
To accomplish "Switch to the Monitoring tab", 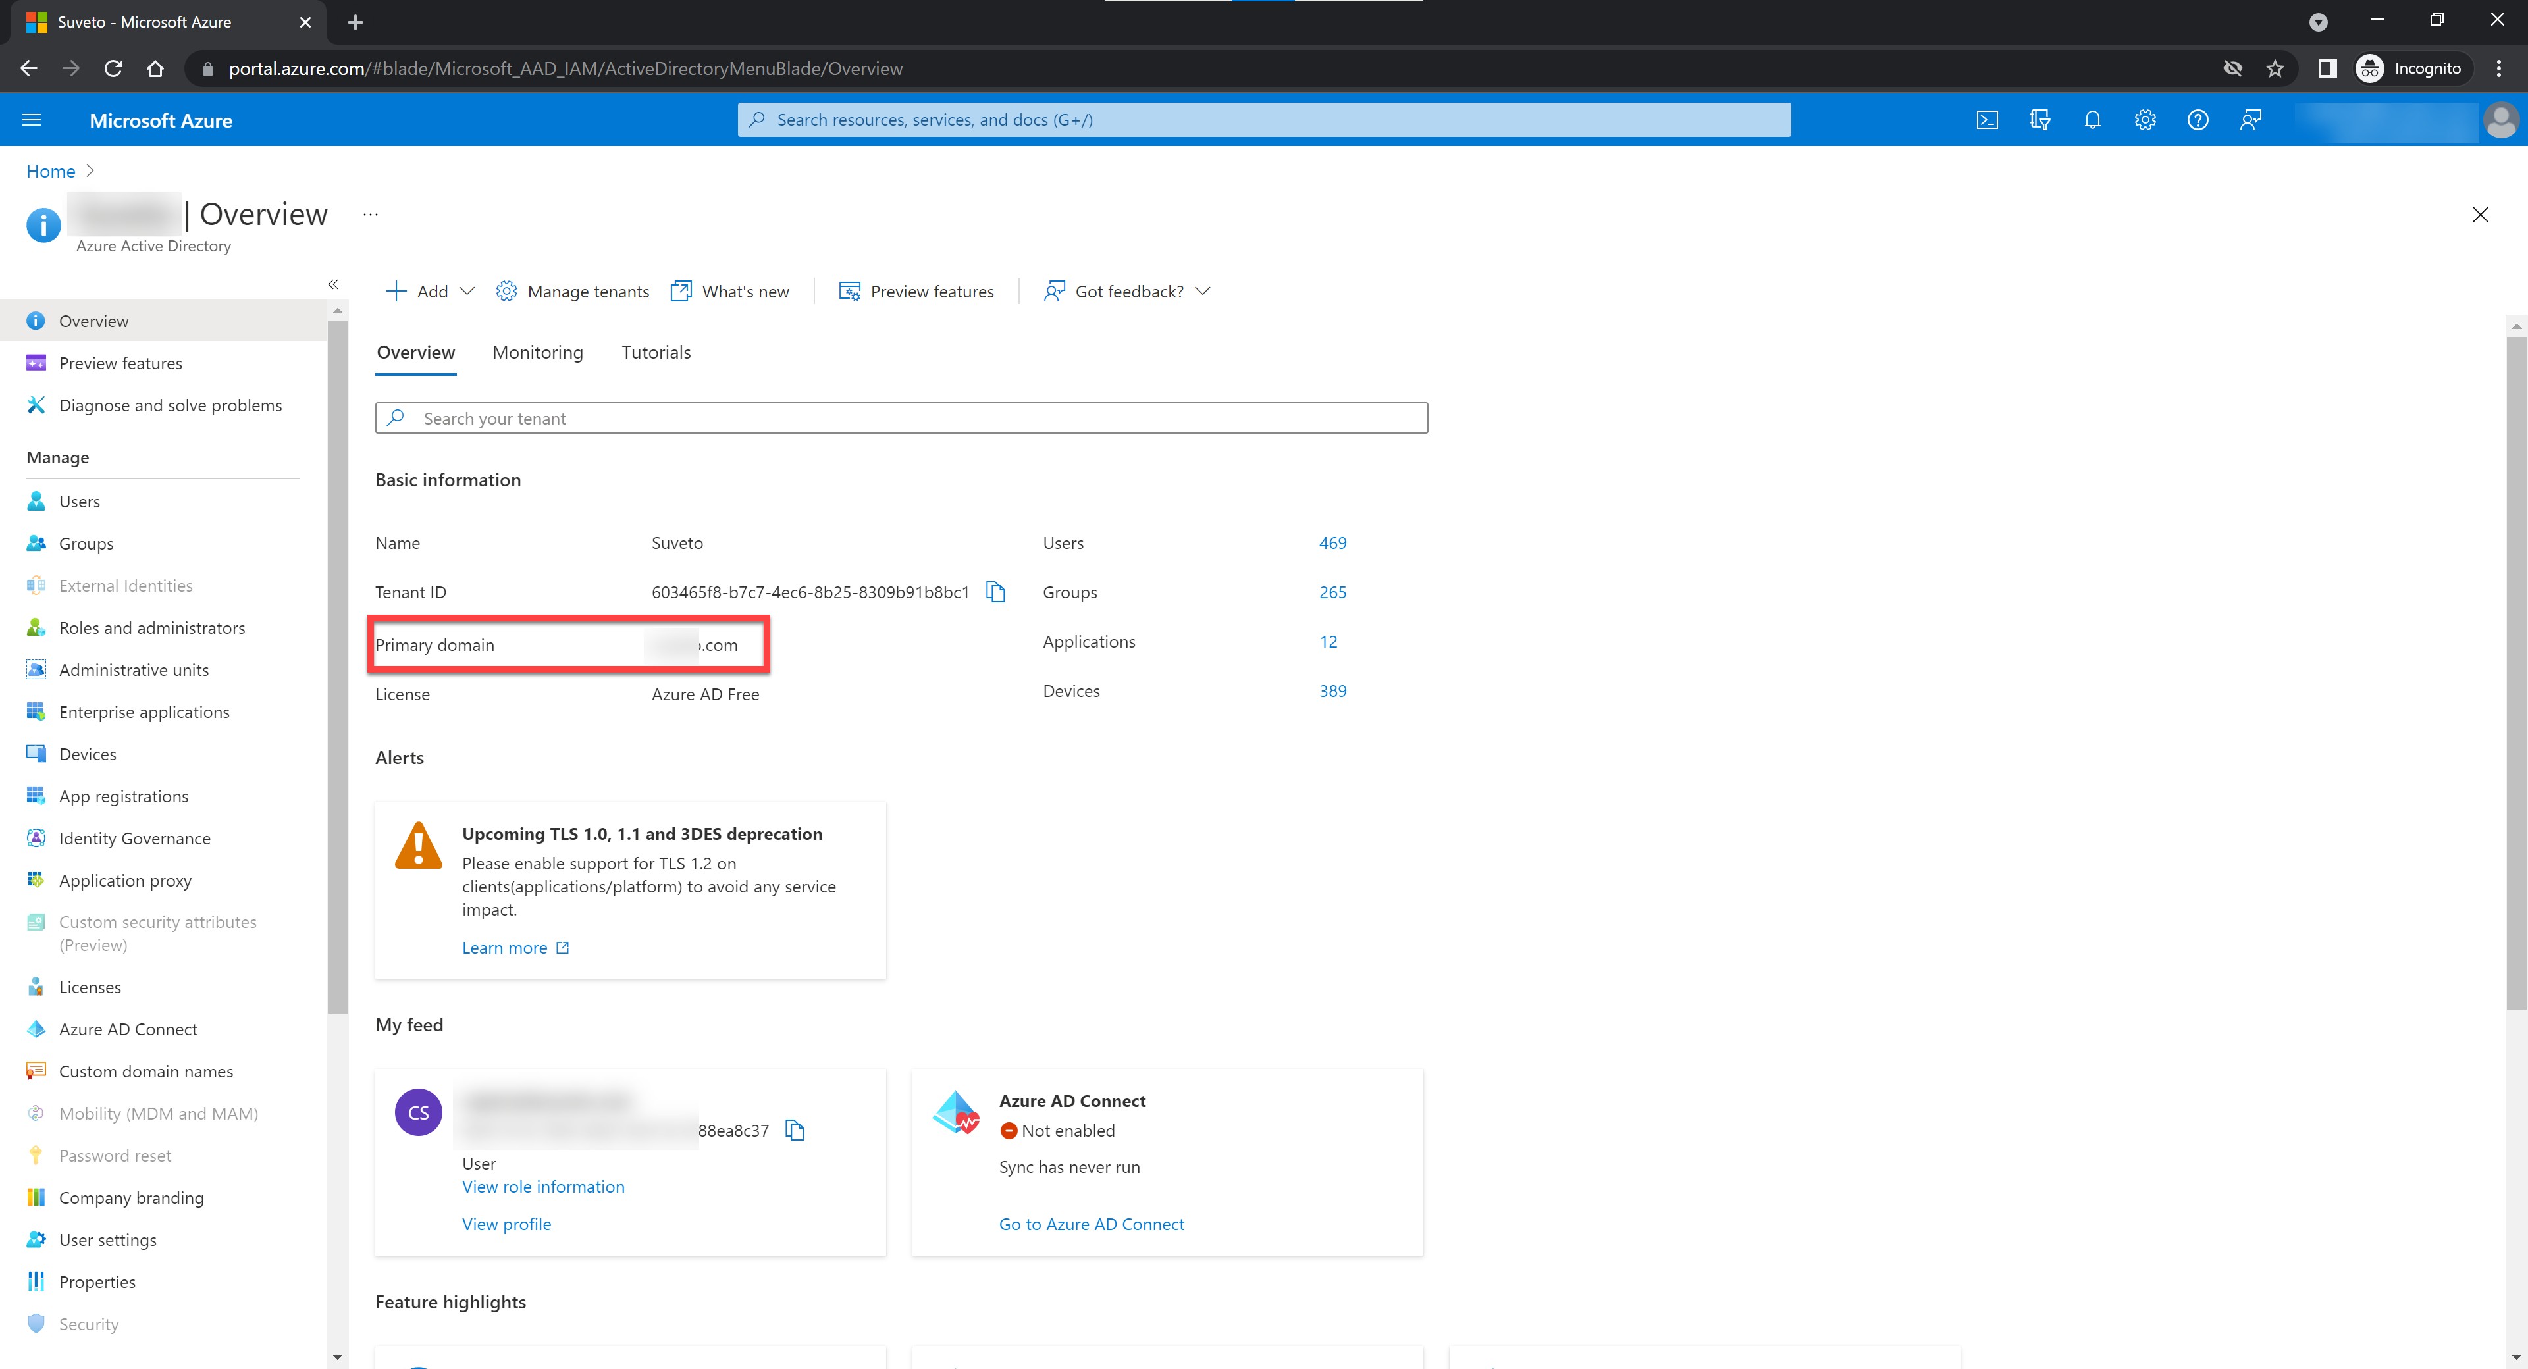I will coord(537,352).
